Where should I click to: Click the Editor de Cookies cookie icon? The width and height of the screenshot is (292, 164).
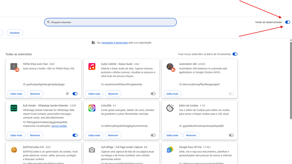170,108
